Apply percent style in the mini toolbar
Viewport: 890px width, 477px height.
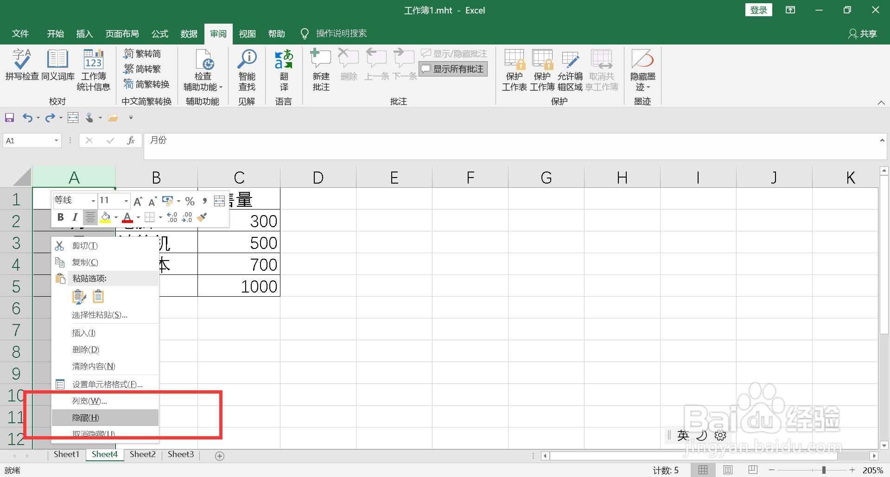click(190, 201)
